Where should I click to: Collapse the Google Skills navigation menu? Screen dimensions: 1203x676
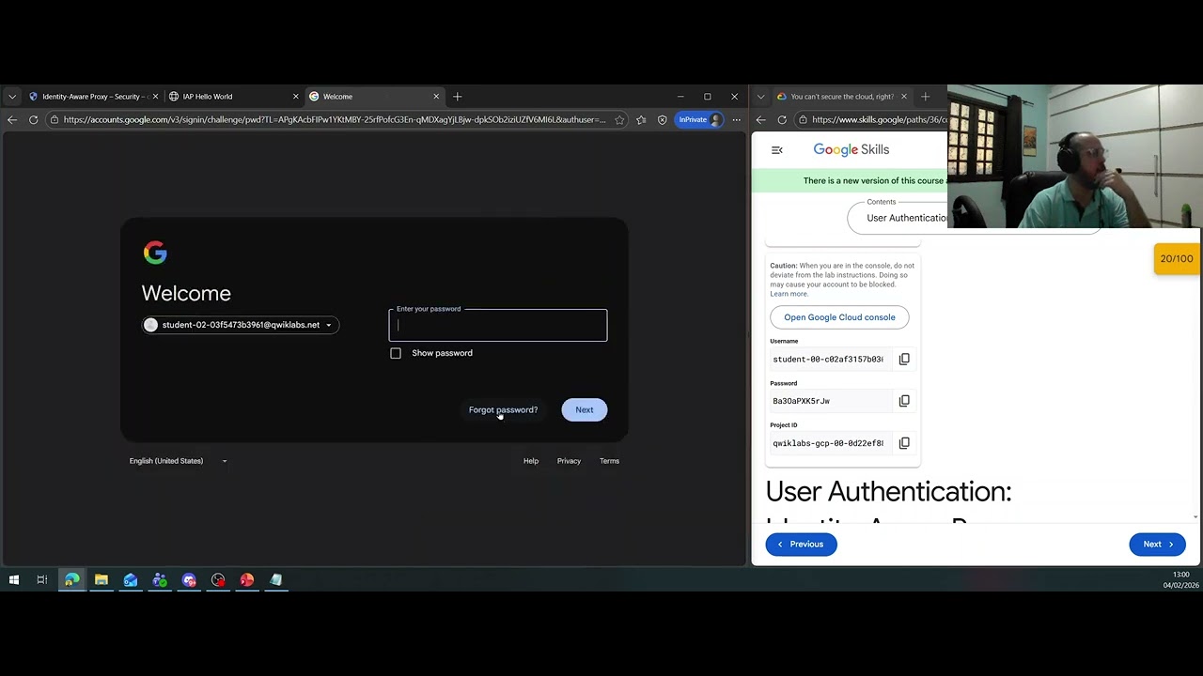tap(777, 150)
